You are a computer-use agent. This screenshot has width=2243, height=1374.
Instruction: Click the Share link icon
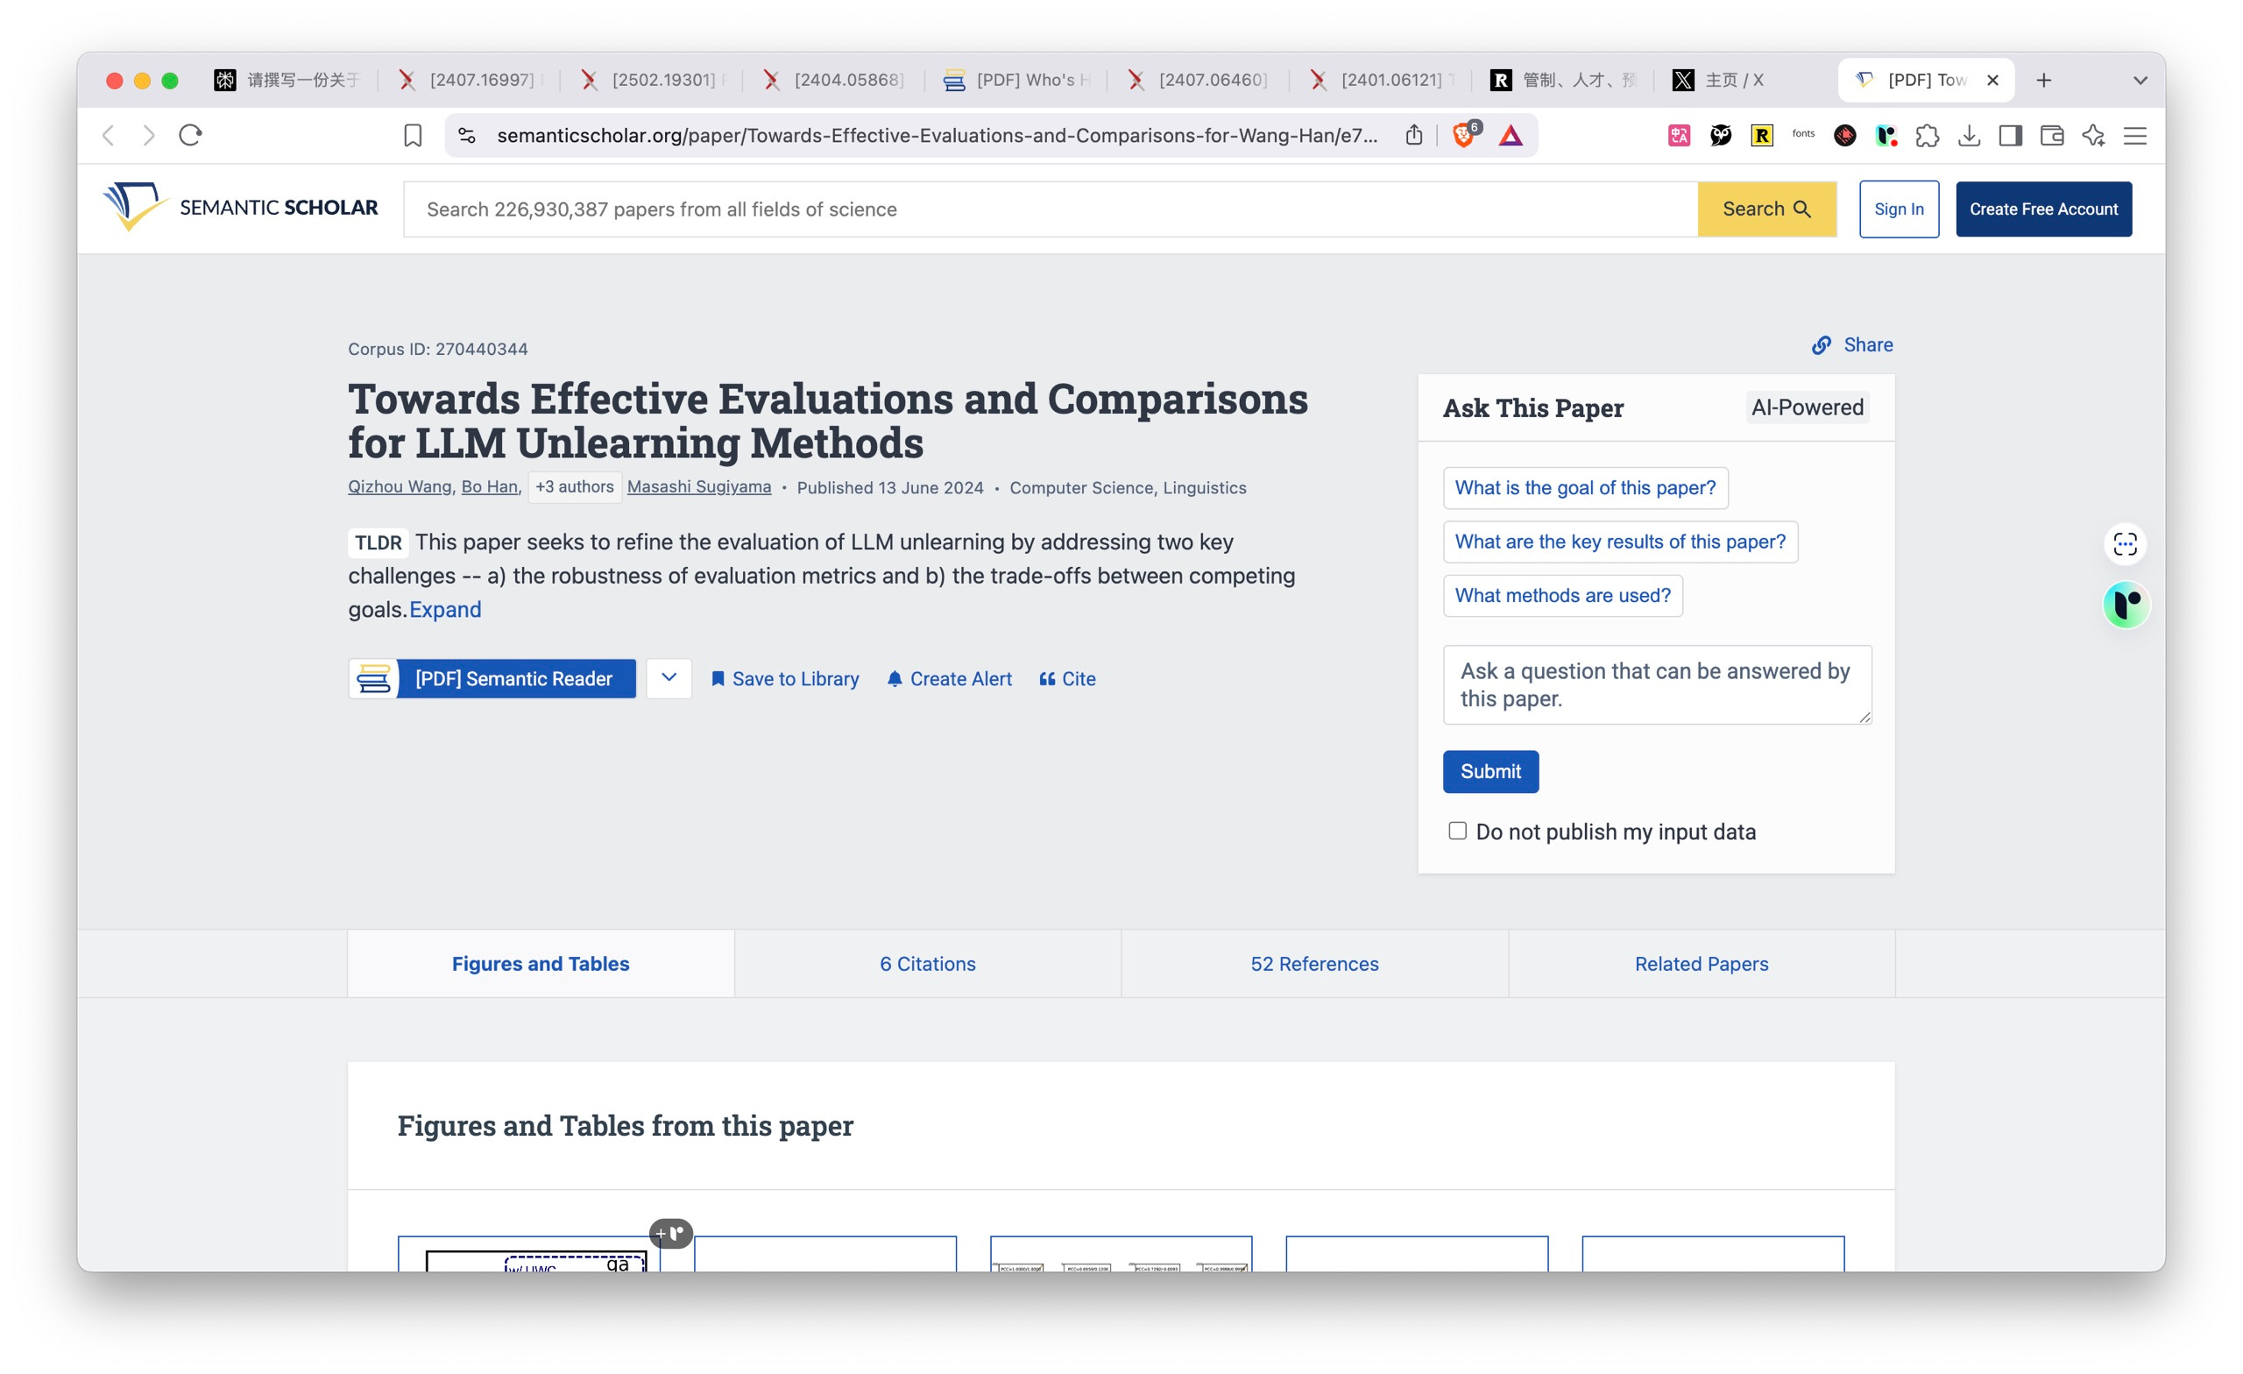pyautogui.click(x=1821, y=345)
